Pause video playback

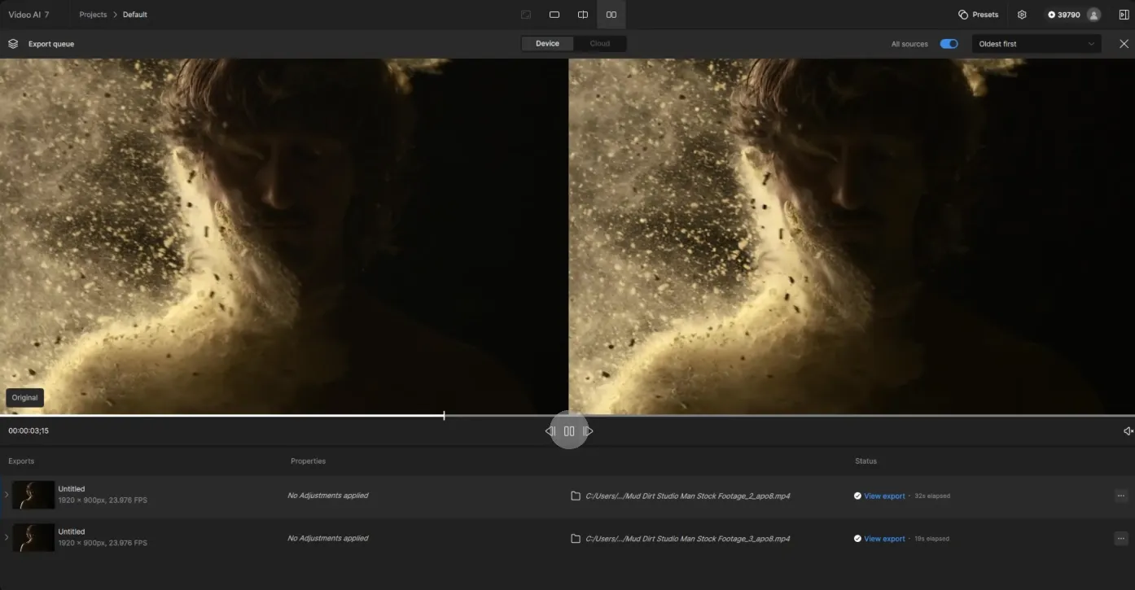pos(569,431)
